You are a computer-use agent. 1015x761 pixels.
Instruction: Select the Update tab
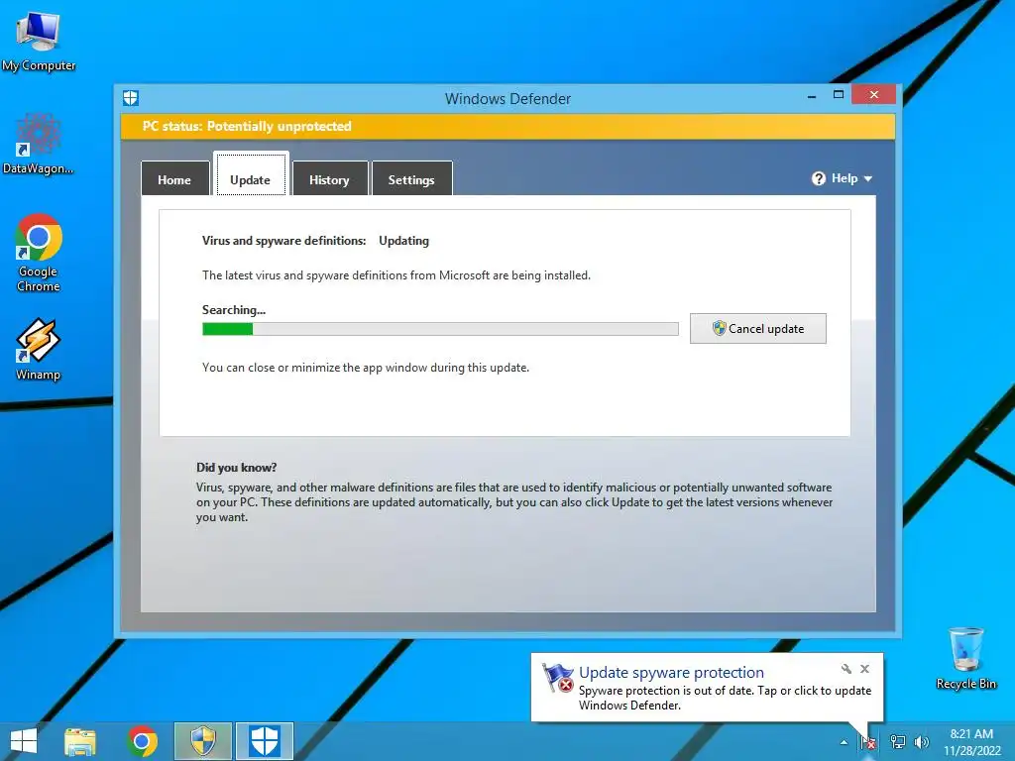pyautogui.click(x=251, y=175)
